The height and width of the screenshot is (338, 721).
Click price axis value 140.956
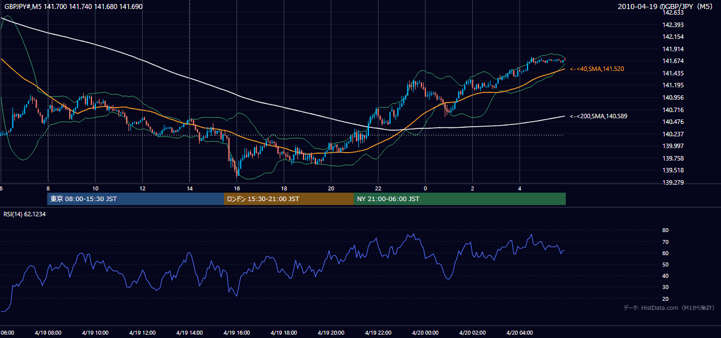coord(673,97)
